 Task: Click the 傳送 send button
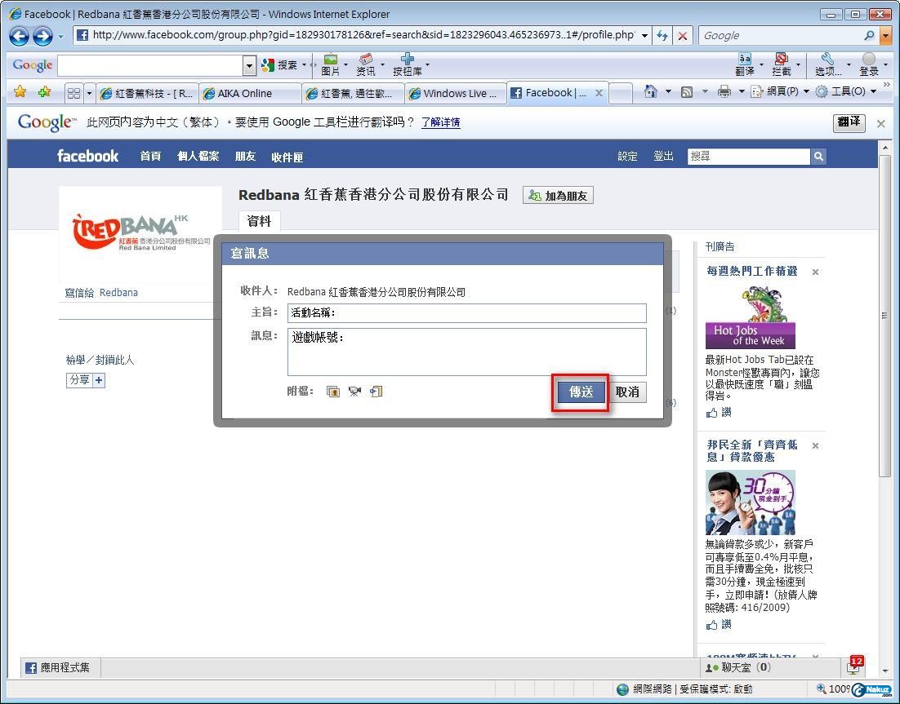pyautogui.click(x=581, y=392)
